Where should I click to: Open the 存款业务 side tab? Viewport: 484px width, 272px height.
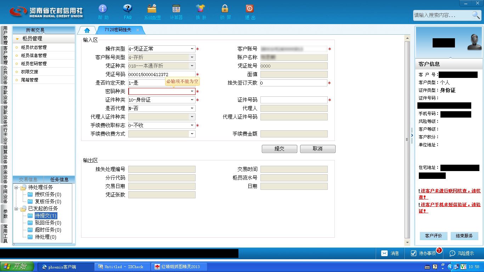pyautogui.click(x=5, y=95)
